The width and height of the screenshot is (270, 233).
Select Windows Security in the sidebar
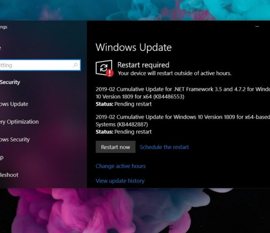15,139
